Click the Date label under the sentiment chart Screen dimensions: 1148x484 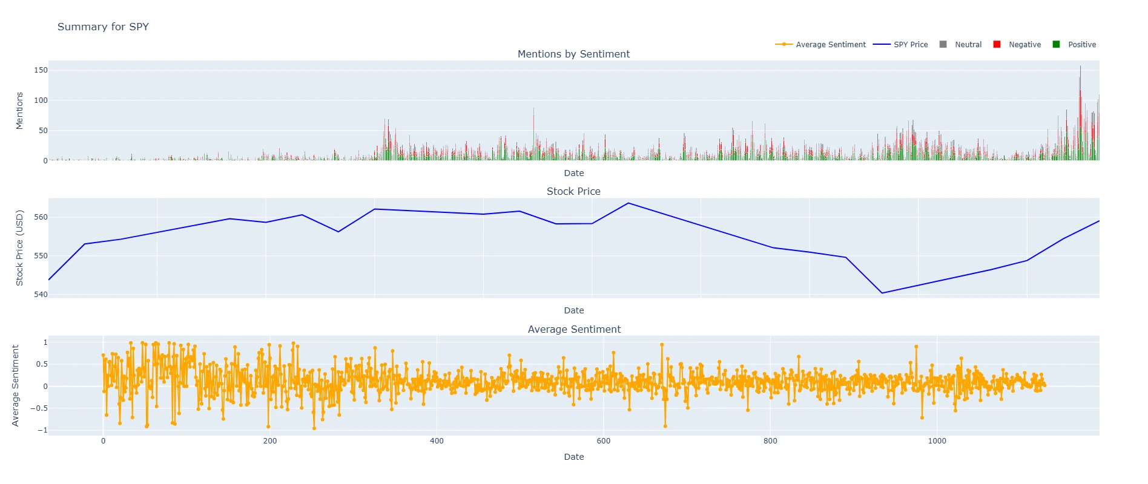click(574, 457)
